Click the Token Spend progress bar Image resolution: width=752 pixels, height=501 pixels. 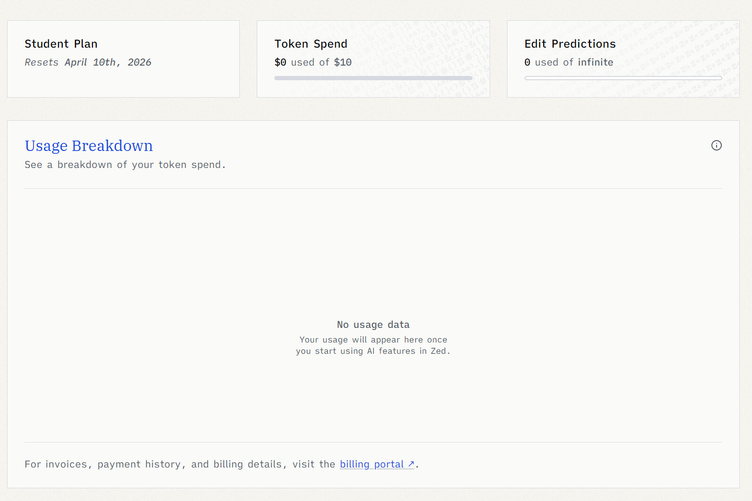[x=373, y=78]
